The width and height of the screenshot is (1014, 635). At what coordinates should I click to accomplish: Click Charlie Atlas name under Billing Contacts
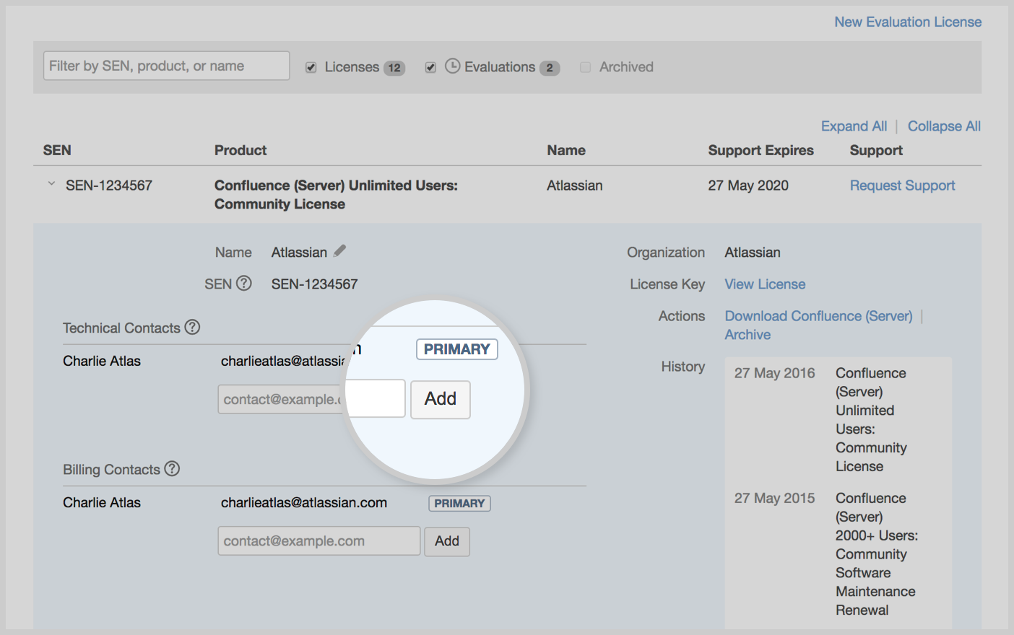(102, 502)
